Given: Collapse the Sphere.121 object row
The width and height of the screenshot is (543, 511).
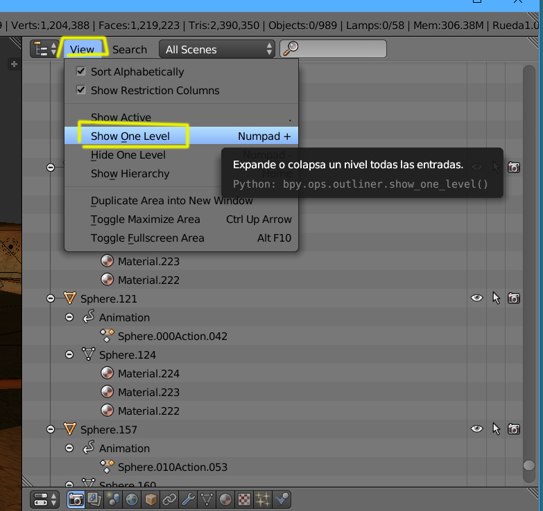Looking at the screenshot, I should point(51,298).
